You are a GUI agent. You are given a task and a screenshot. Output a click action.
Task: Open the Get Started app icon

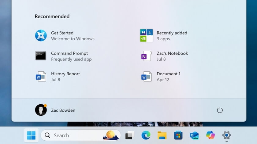coord(41,36)
